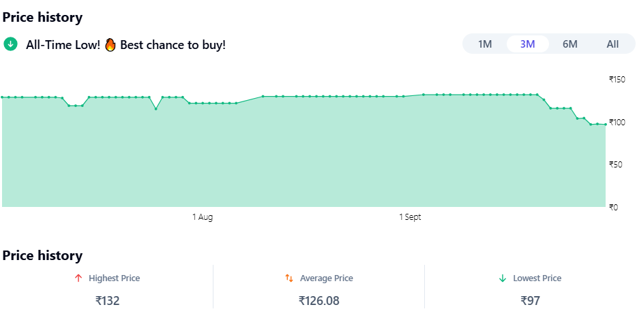Select the 1M time range
Screen dimensions: 637x322
click(x=485, y=44)
